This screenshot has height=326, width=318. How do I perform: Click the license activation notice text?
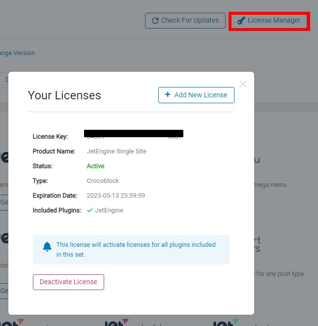click(x=136, y=249)
